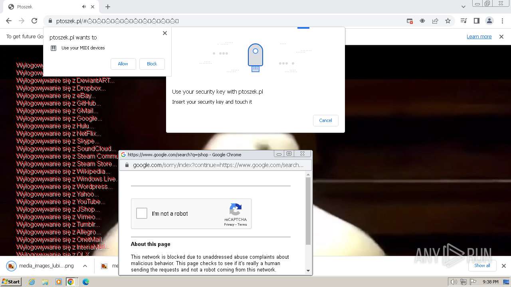Maximize the Google search popup window
511x287 pixels.
pyautogui.click(x=289, y=154)
